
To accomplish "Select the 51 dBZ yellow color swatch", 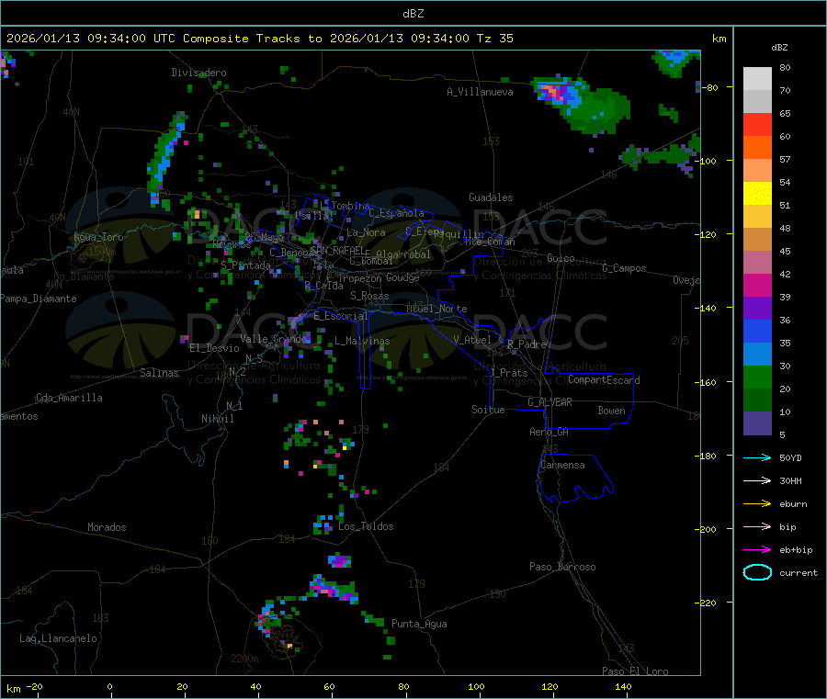I will [x=757, y=194].
